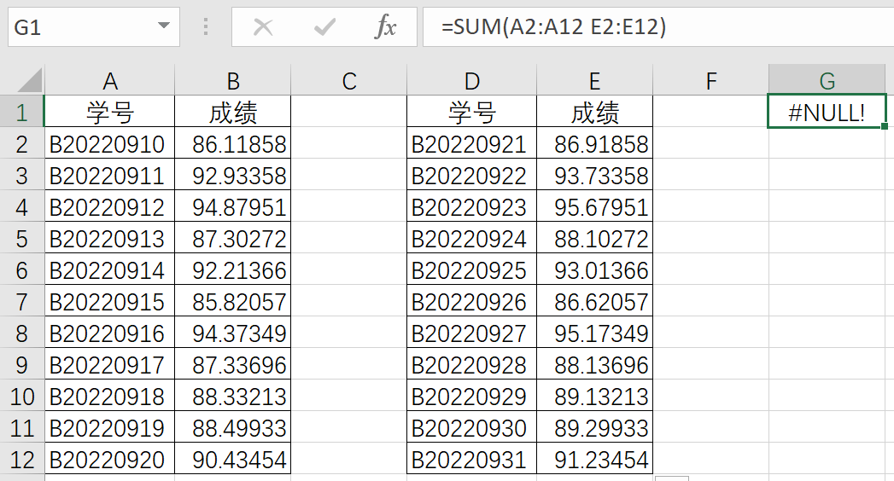Viewport: 894px width, 481px height.
Task: Select score cell 87.30272
Action: [232, 238]
